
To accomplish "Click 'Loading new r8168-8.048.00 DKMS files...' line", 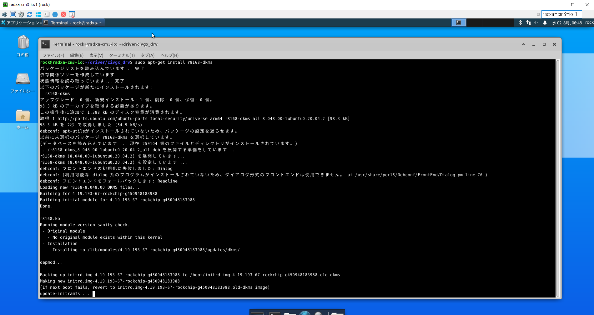I will (90, 187).
